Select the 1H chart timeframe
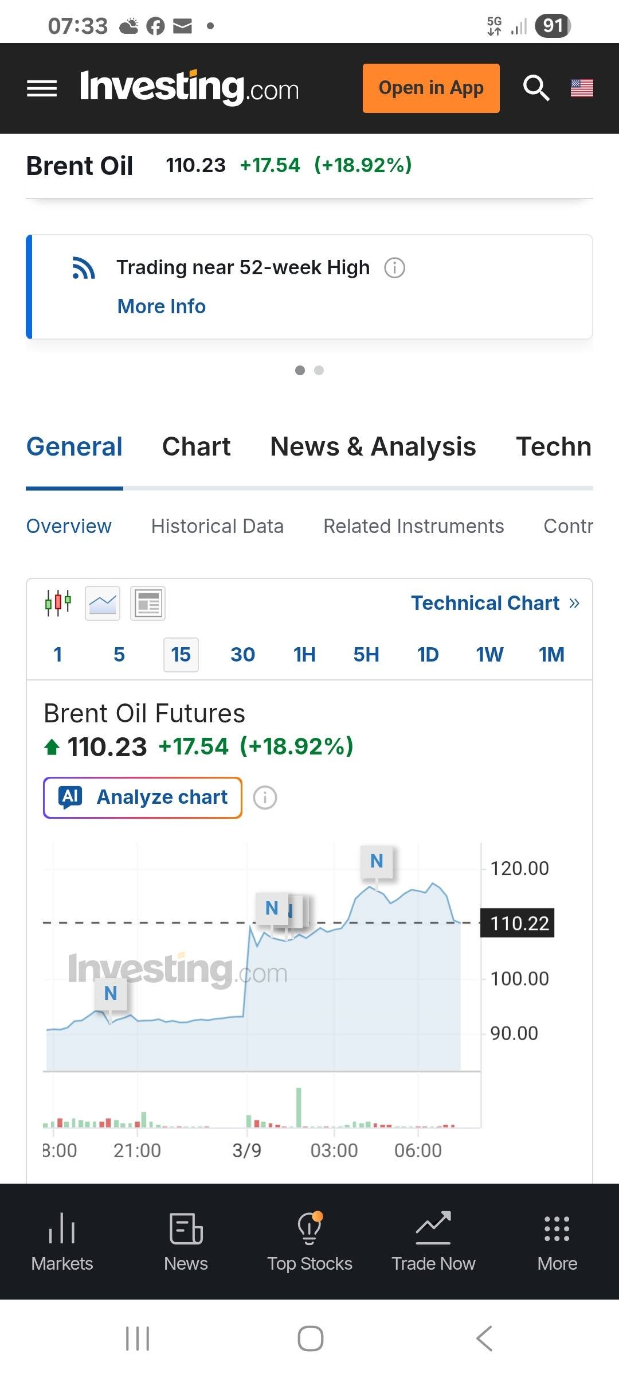 coord(304,655)
